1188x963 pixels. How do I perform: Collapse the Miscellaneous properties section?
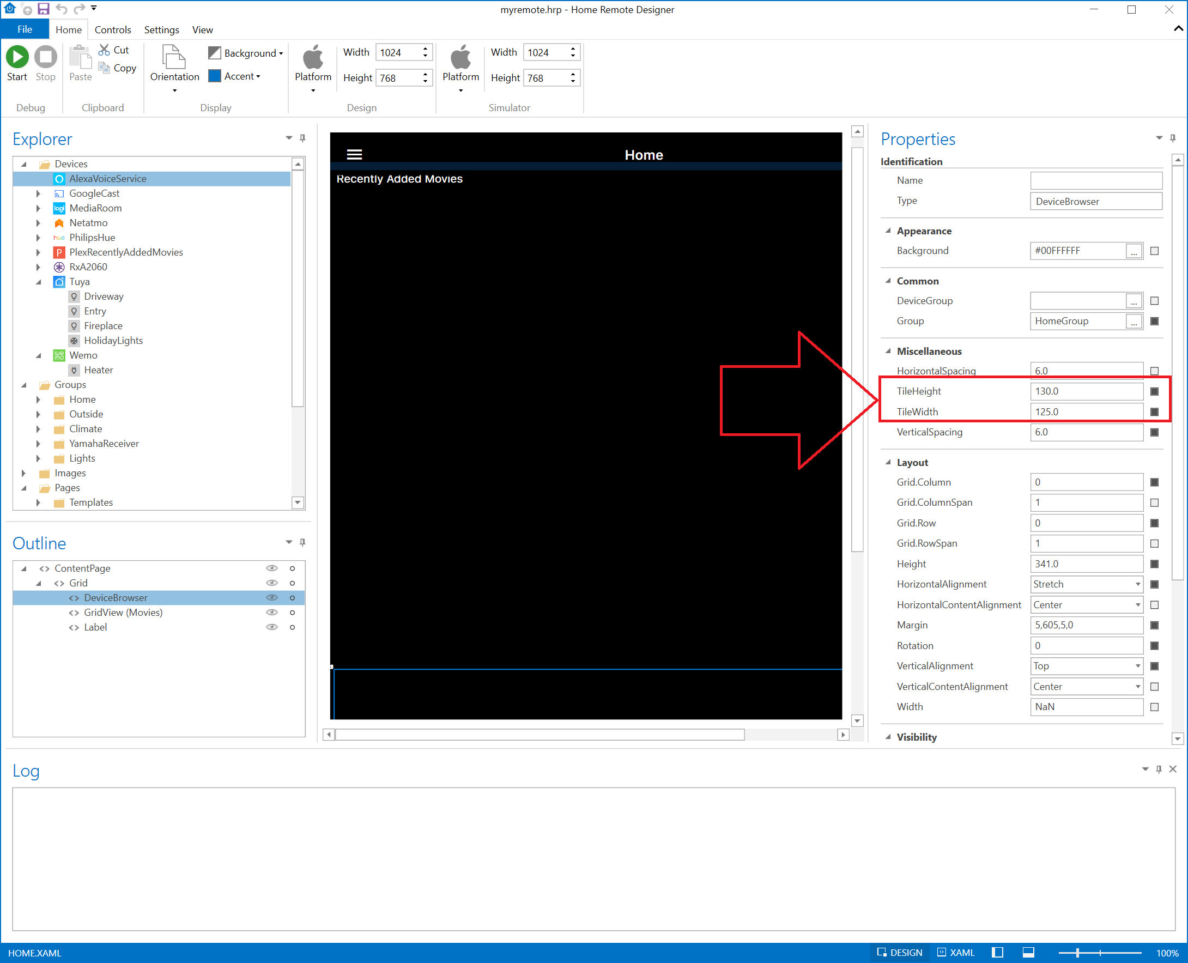pos(888,351)
